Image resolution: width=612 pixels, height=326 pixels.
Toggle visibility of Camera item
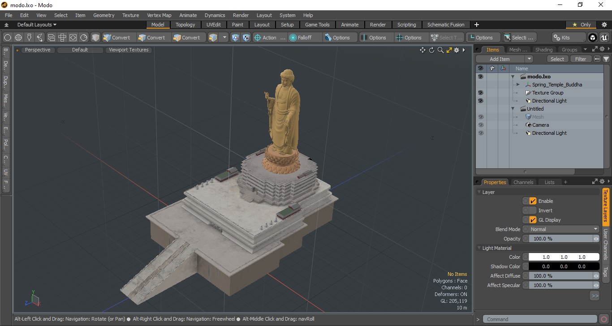(x=481, y=125)
